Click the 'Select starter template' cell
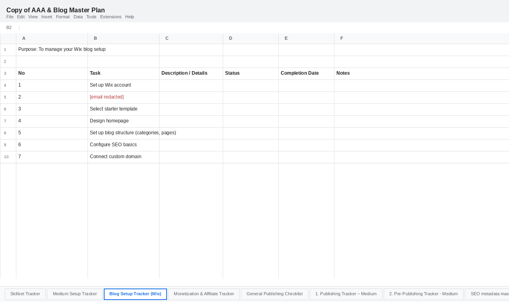Image resolution: width=509 pixels, height=302 pixels. (123, 109)
